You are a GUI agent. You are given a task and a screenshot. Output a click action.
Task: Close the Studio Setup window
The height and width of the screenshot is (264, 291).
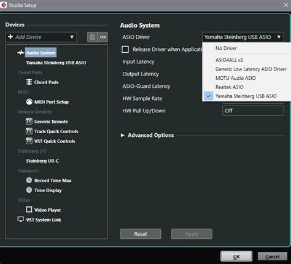point(286,5)
